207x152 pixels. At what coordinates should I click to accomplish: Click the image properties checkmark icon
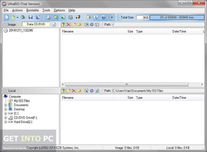54,25
